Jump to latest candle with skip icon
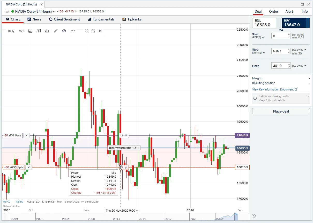 tap(100, 31)
